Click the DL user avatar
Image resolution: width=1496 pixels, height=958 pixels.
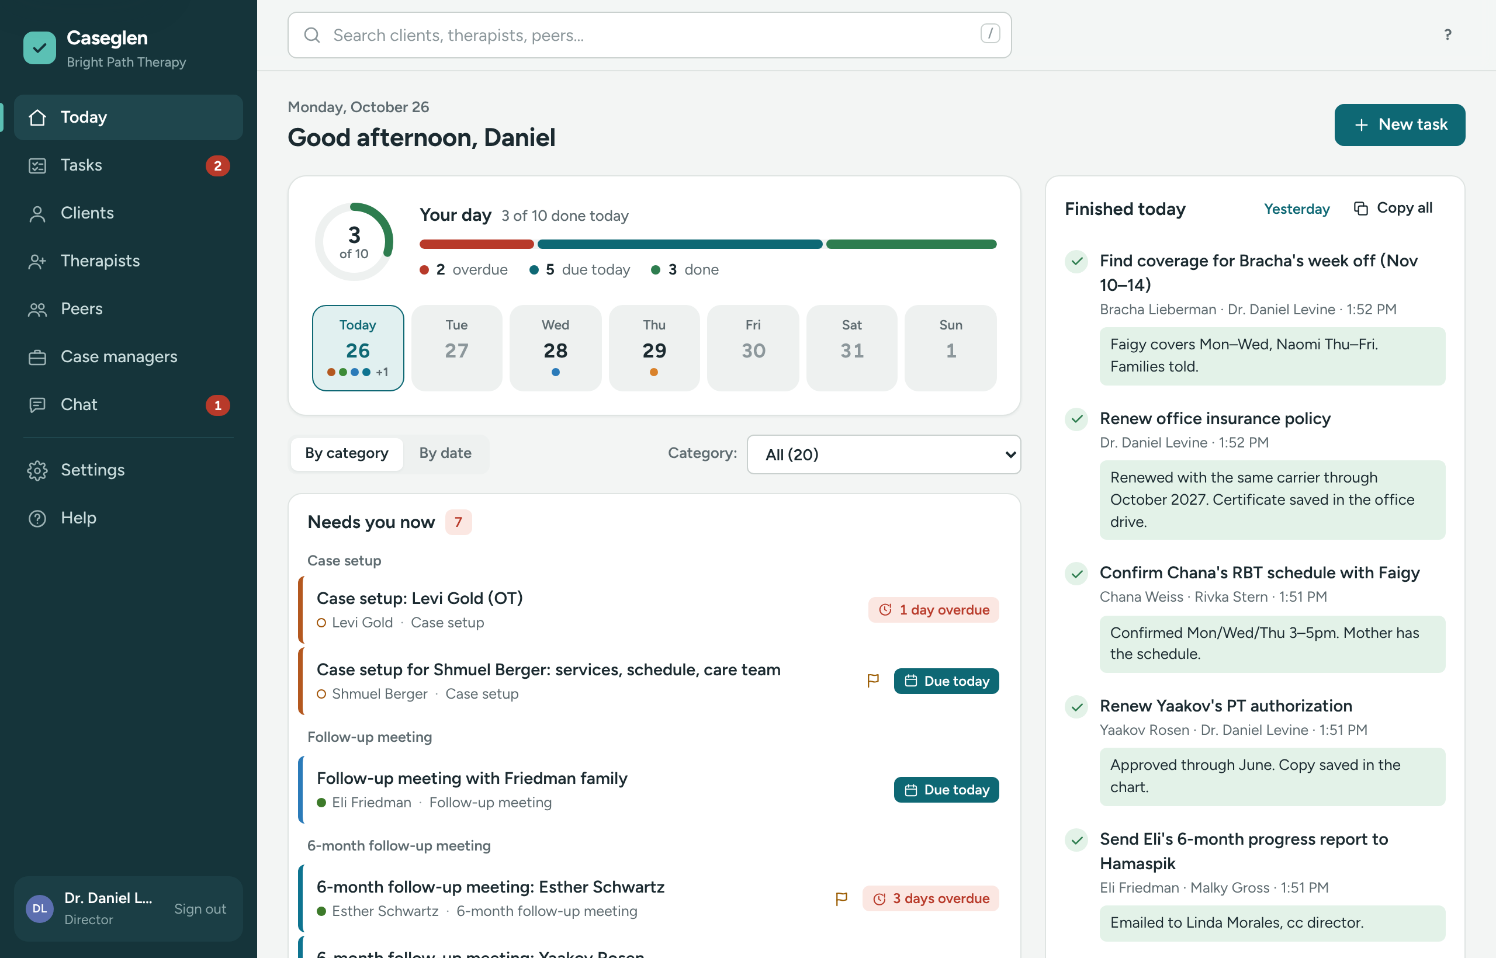39,908
